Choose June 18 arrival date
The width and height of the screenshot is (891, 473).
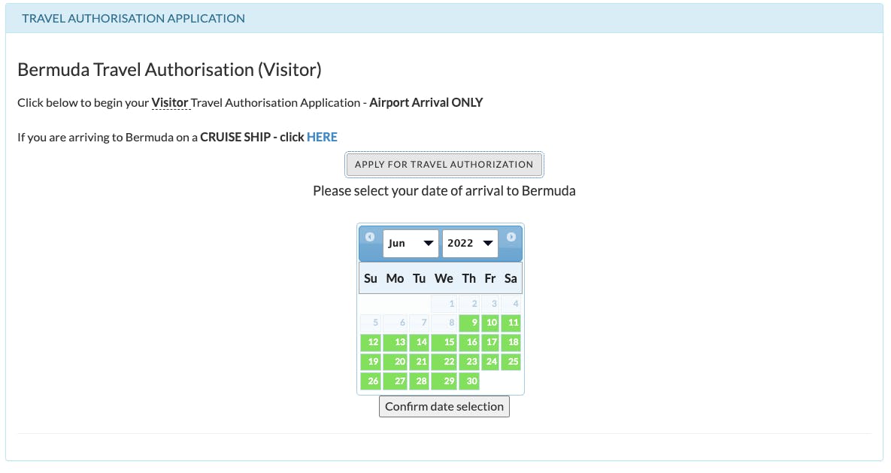pyautogui.click(x=511, y=343)
